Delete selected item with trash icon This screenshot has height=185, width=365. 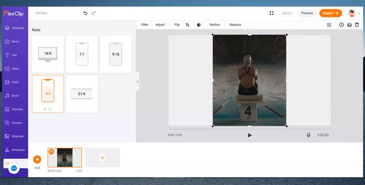pos(357,25)
